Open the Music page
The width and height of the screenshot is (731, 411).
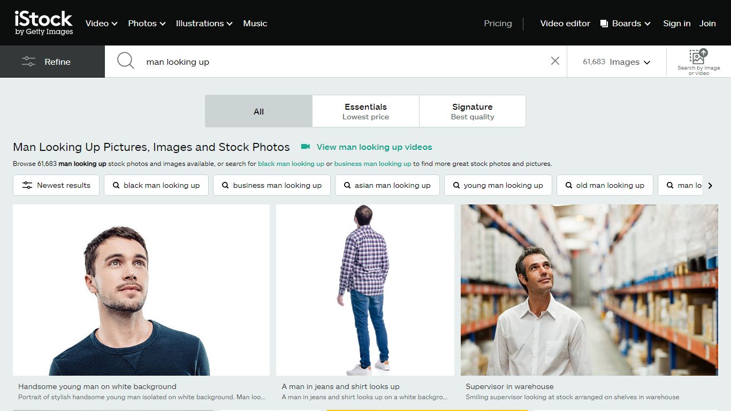tap(255, 24)
